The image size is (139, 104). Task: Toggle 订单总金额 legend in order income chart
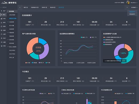[66, 94]
